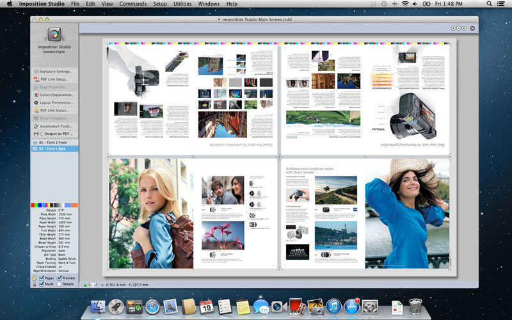This screenshot has height=320, width=512.
Task: Click the note icon beside Paper checkbox
Action: pyautogui.click(x=35, y=278)
